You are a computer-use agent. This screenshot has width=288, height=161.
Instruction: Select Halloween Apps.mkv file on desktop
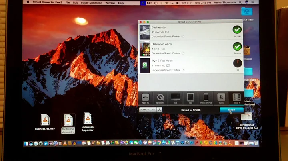pos(88,122)
